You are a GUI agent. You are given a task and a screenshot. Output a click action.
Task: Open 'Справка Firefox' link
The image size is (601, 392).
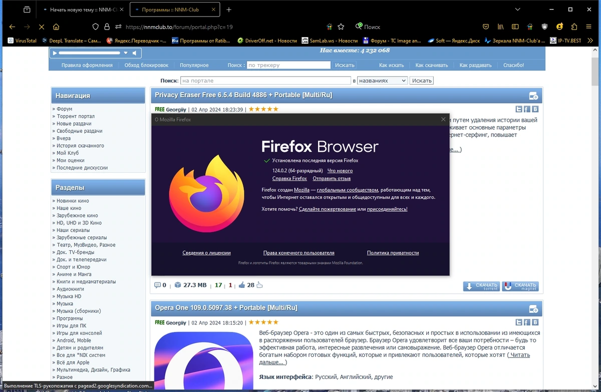(x=289, y=178)
